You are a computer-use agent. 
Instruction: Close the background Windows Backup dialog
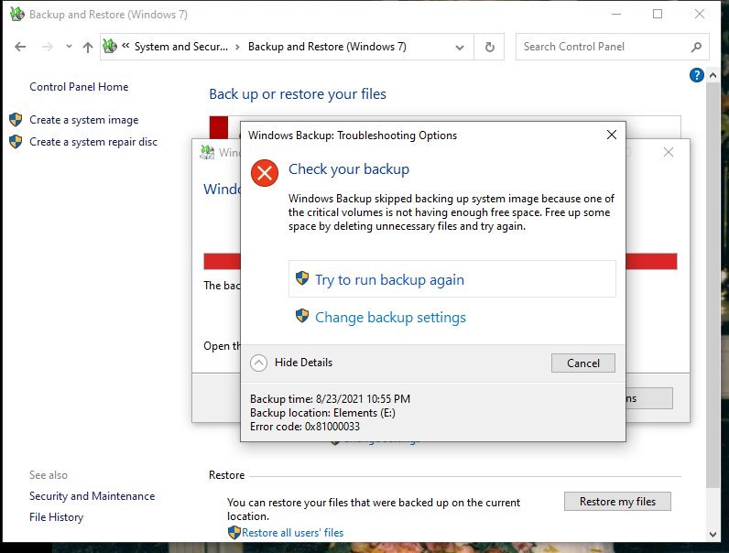[x=668, y=152]
